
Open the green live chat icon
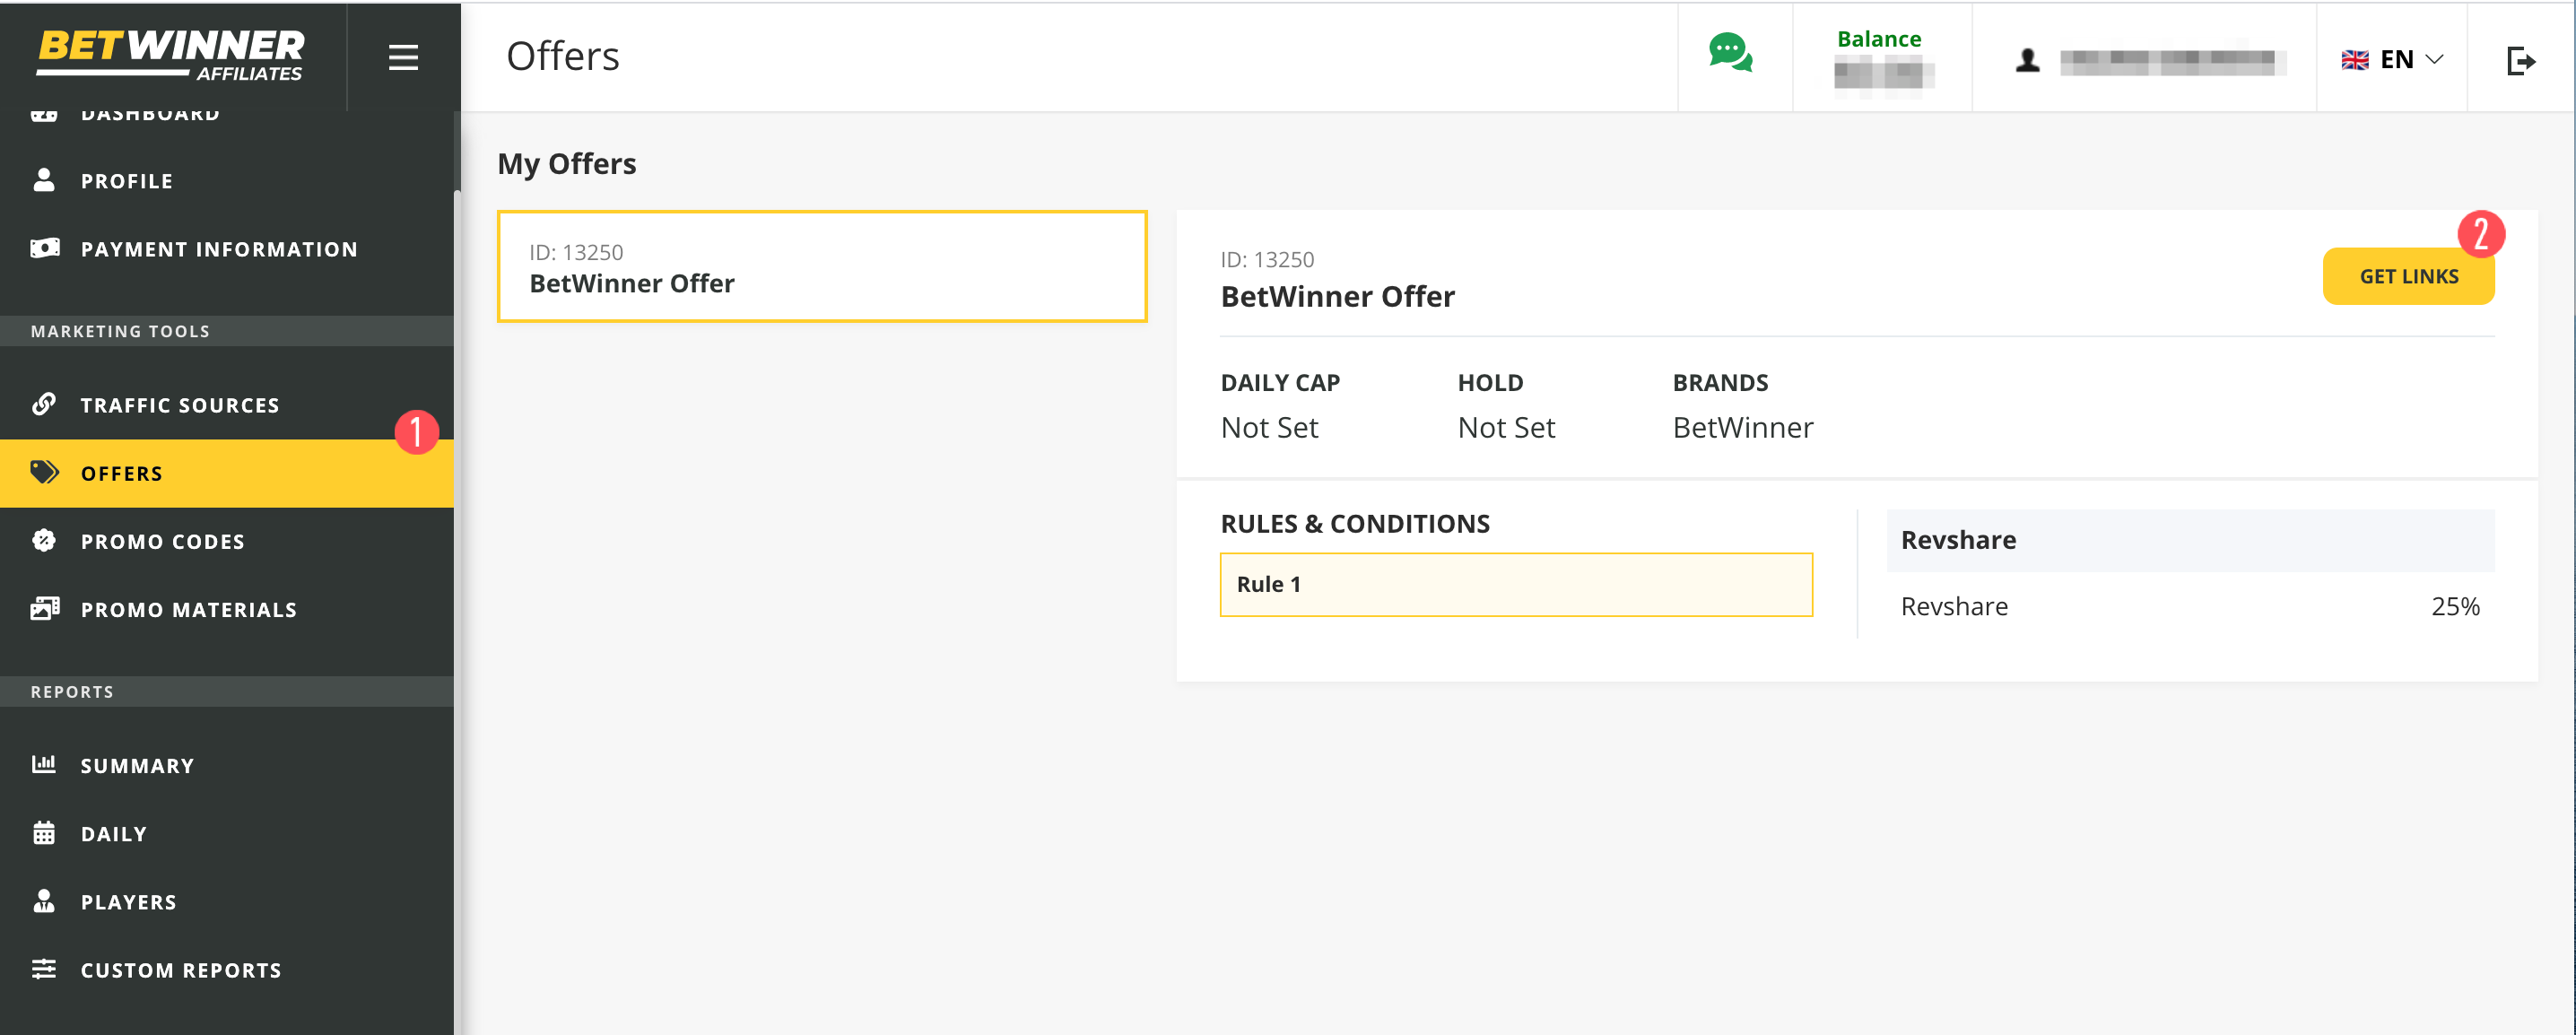point(1729,53)
